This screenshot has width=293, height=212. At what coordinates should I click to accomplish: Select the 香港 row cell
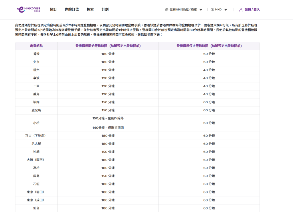tap(36, 54)
